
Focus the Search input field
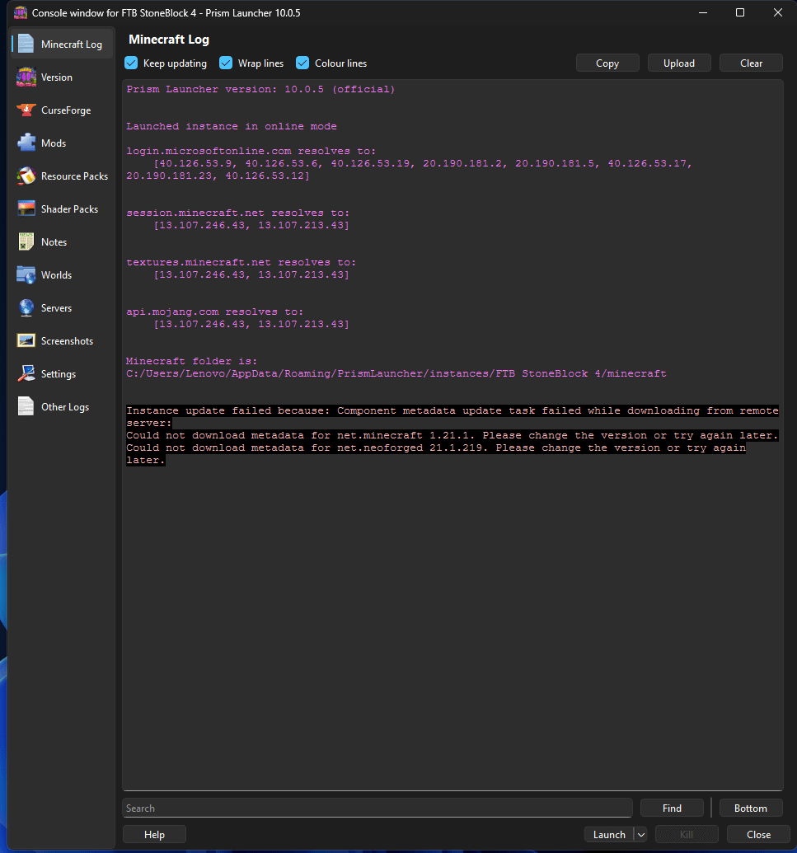[377, 808]
